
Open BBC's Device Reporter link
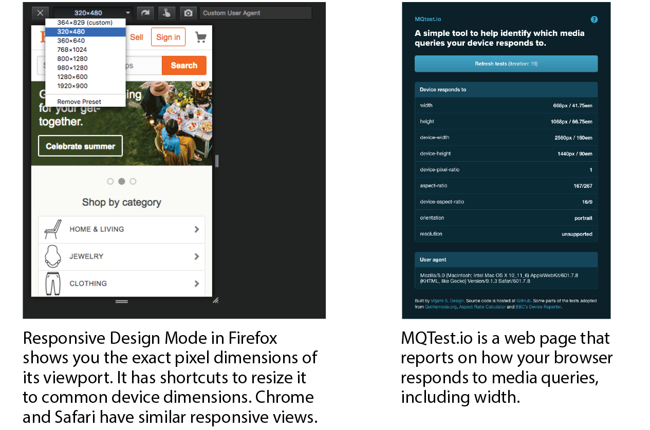coord(538,307)
